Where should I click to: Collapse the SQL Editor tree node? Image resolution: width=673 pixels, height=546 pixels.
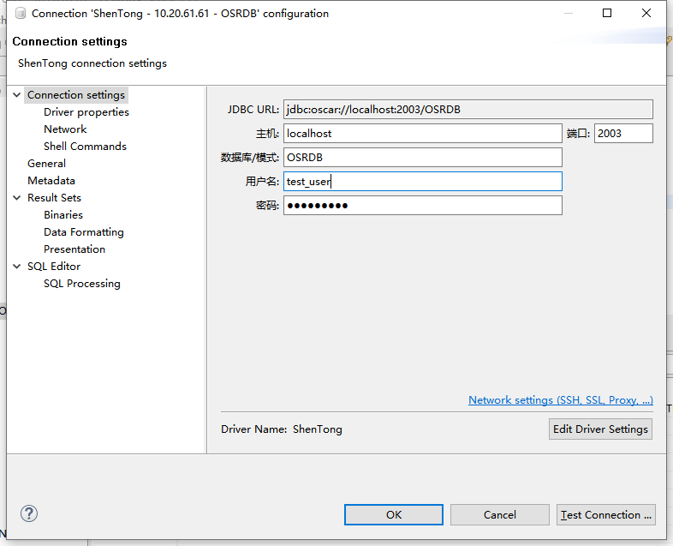(x=17, y=267)
